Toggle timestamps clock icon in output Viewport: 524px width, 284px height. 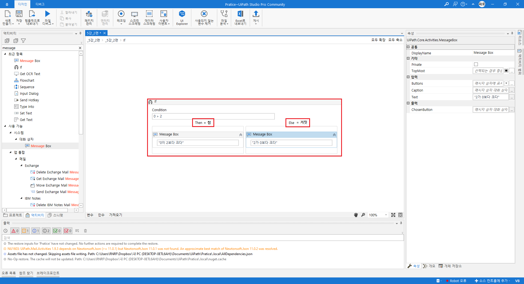tap(5, 231)
